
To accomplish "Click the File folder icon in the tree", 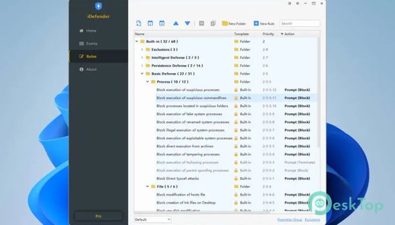I will point(153,186).
